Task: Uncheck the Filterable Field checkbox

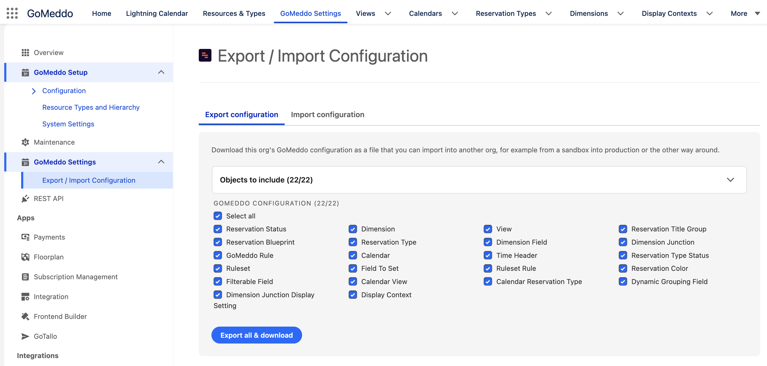Action: click(x=218, y=281)
